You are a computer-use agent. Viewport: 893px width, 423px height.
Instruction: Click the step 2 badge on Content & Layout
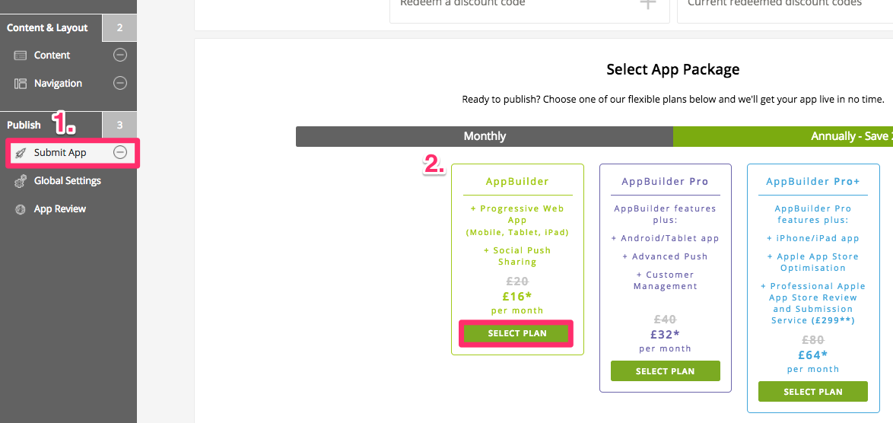click(x=119, y=28)
